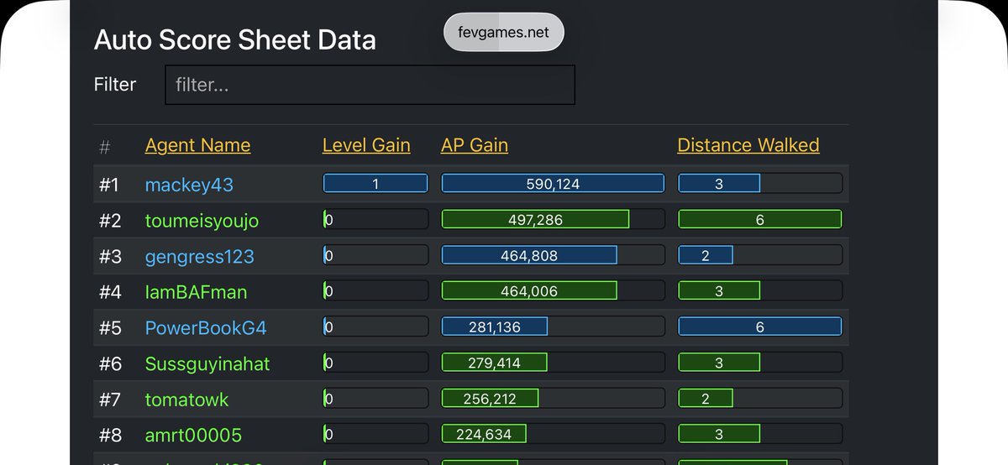Click PowerBookG4's Distance Walked bar
The image size is (1008, 465).
click(760, 327)
